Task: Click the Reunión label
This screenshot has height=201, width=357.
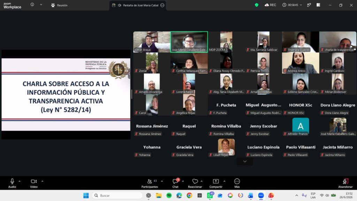Action: [62, 5]
